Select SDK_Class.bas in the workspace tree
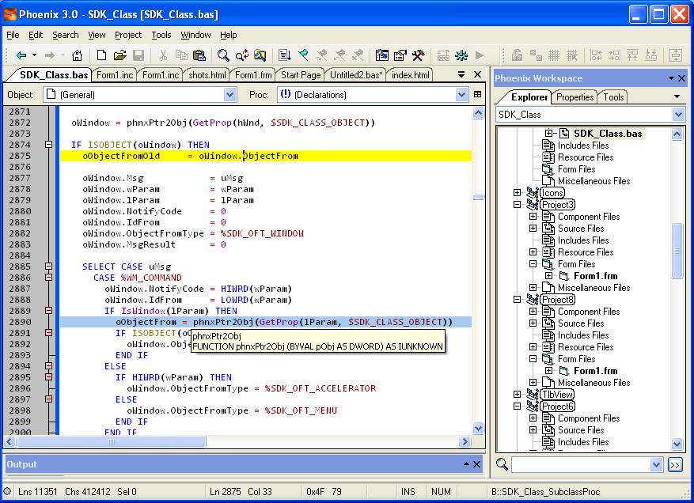 [607, 134]
